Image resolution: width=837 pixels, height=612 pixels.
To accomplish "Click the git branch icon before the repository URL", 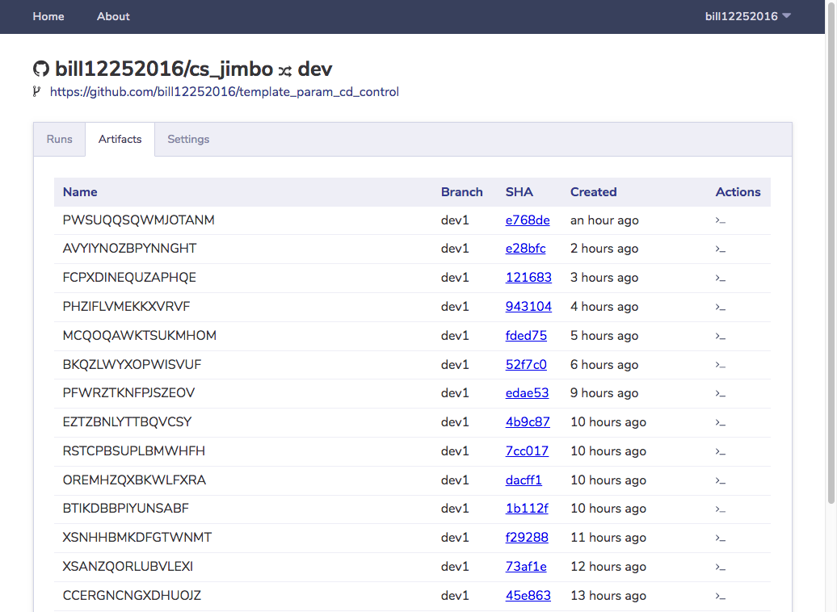I will [36, 91].
